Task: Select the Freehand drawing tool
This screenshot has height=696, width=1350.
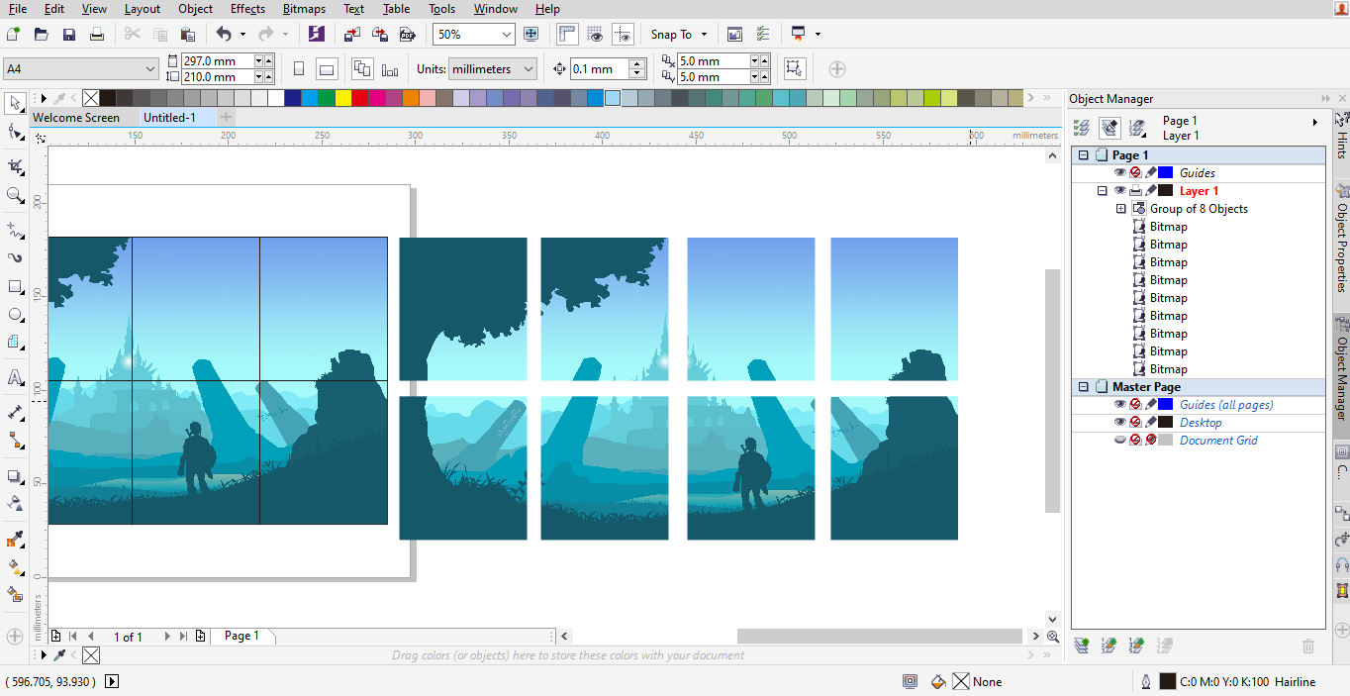Action: (15, 230)
